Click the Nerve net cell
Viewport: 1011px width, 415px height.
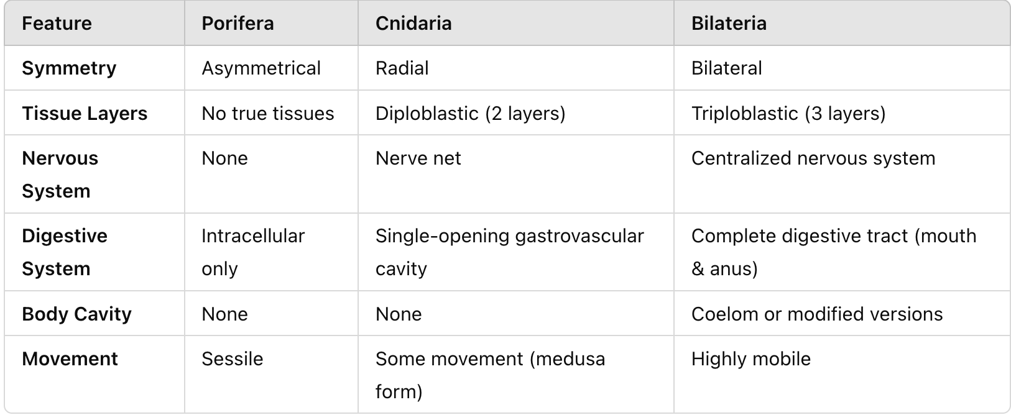tap(418, 158)
